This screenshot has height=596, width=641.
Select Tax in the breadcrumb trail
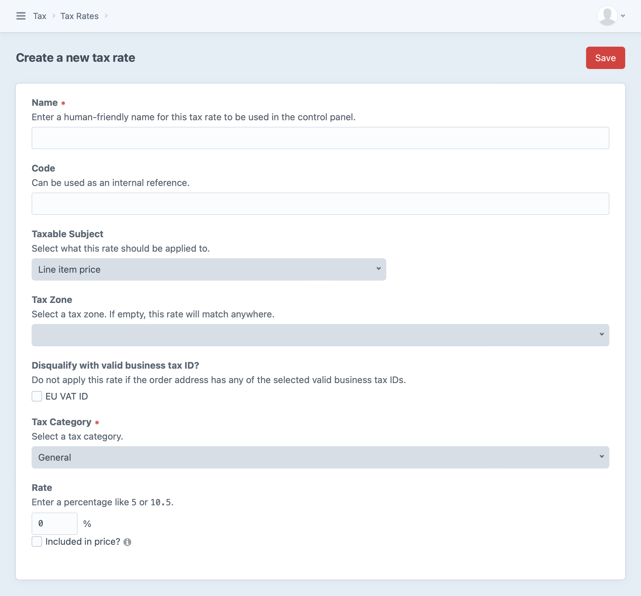pos(39,16)
